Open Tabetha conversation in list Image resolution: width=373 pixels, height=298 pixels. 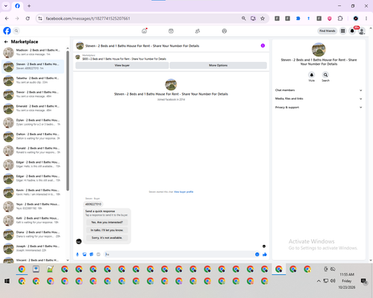click(x=33, y=80)
